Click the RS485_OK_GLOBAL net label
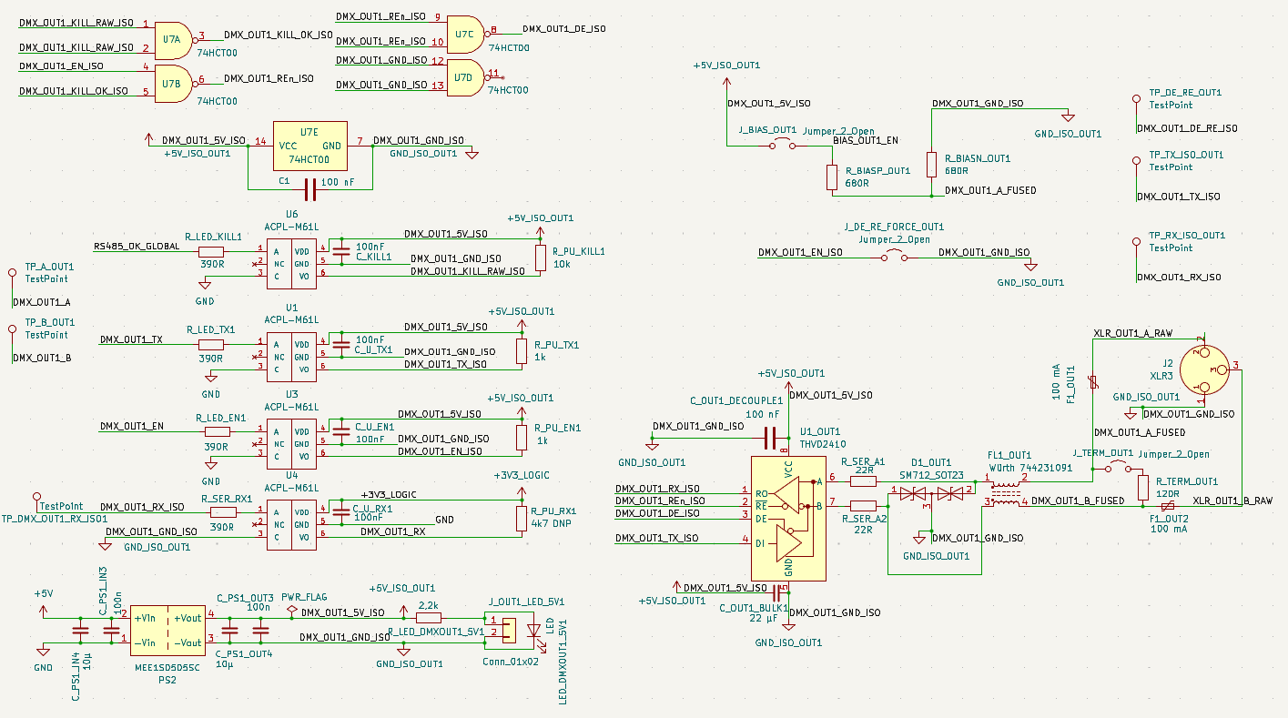1288x718 pixels. [137, 246]
